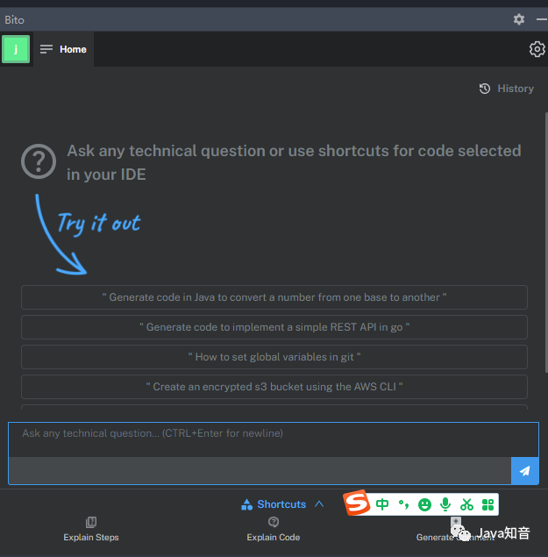Collapse the Shortcuts panel chevron
This screenshot has width=548, height=557.
(x=319, y=504)
